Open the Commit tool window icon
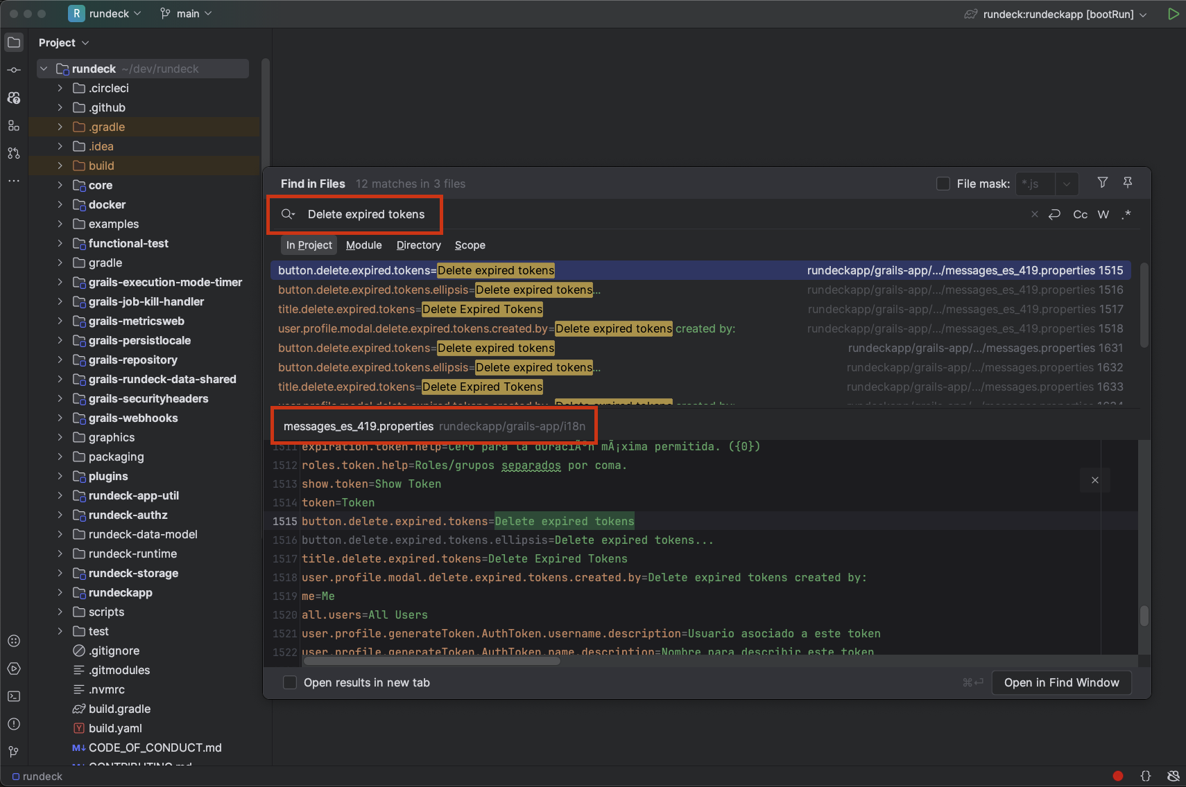1186x787 pixels. (14, 70)
